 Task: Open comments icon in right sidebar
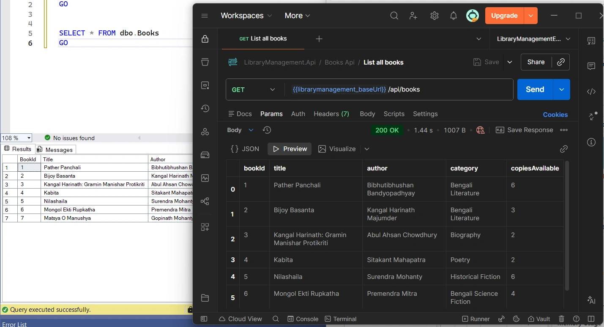(x=591, y=66)
